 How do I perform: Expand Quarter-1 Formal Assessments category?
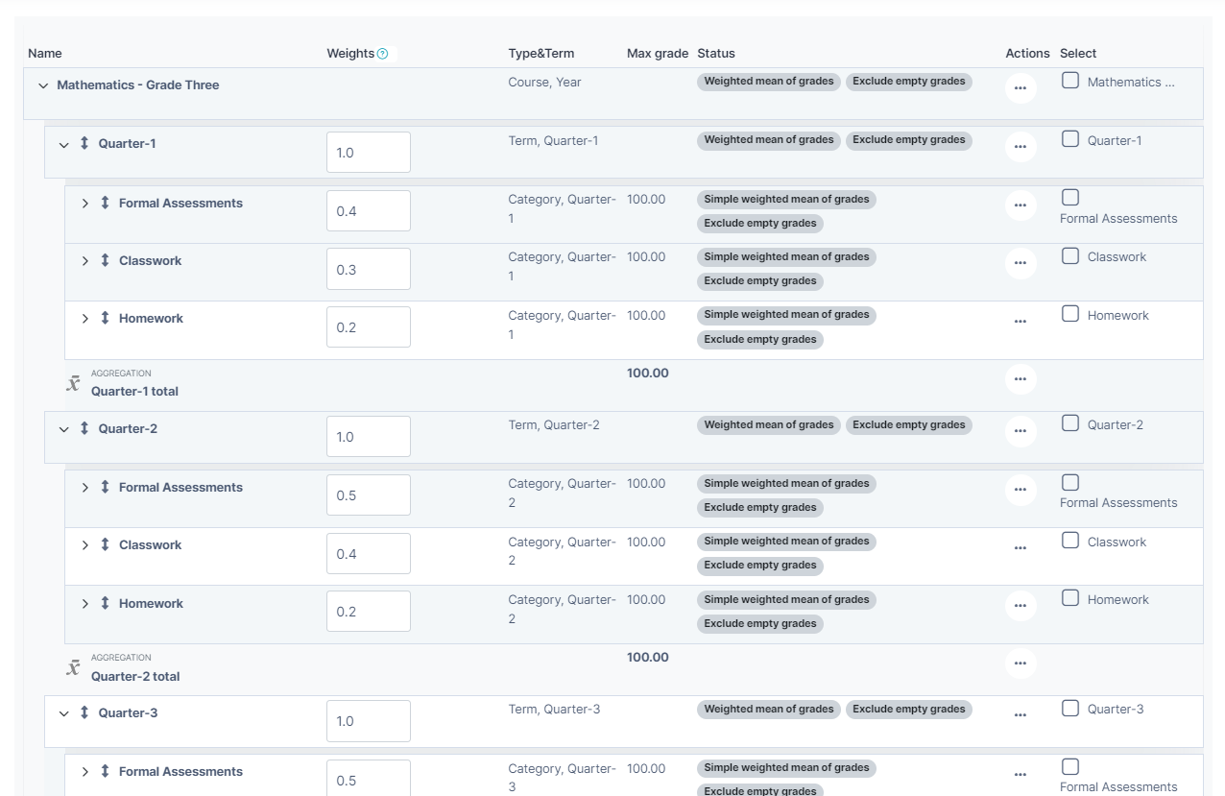pos(85,204)
